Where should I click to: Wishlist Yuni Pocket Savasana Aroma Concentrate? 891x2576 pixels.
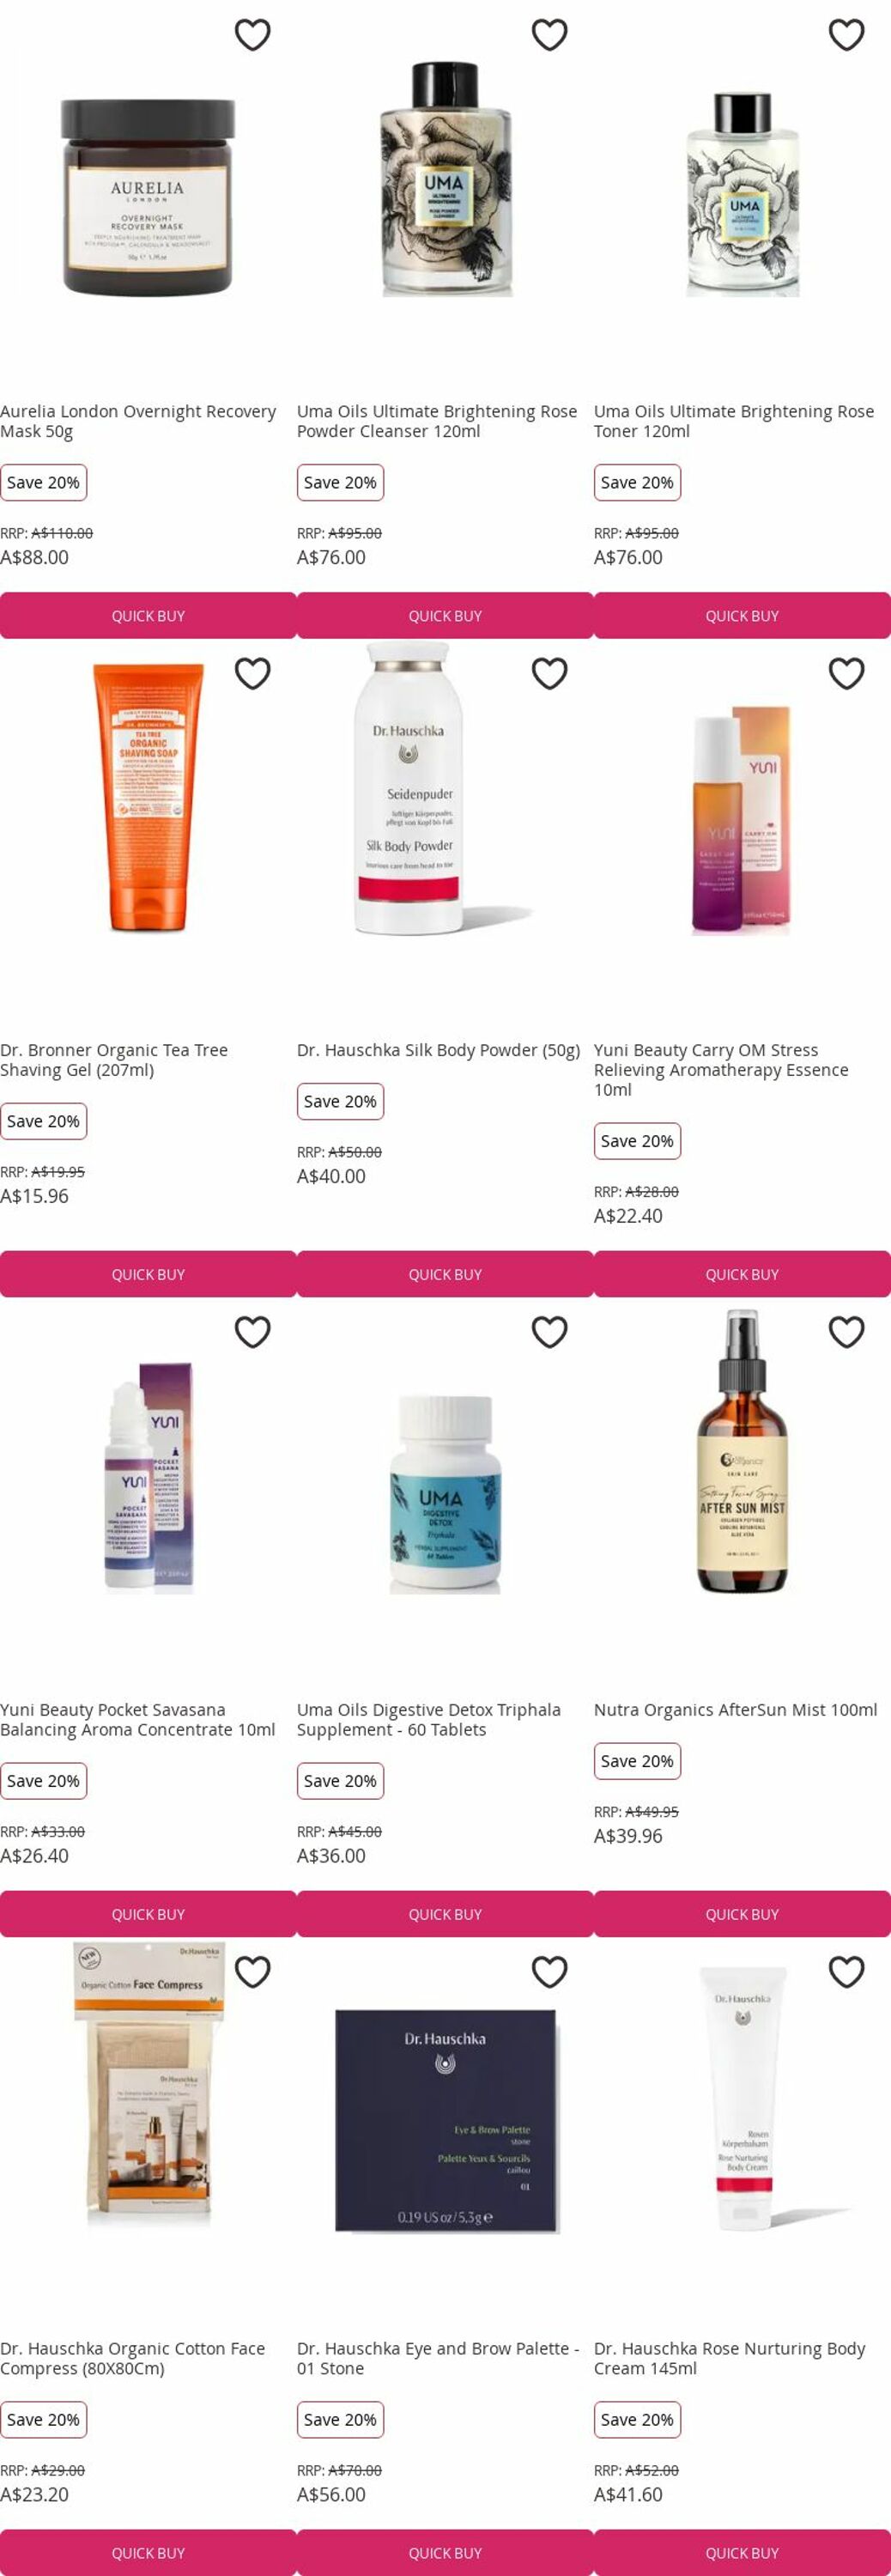pyautogui.click(x=252, y=1332)
